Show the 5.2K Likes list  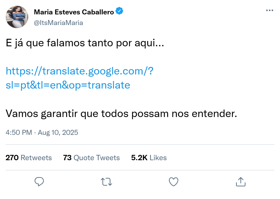[x=149, y=158]
